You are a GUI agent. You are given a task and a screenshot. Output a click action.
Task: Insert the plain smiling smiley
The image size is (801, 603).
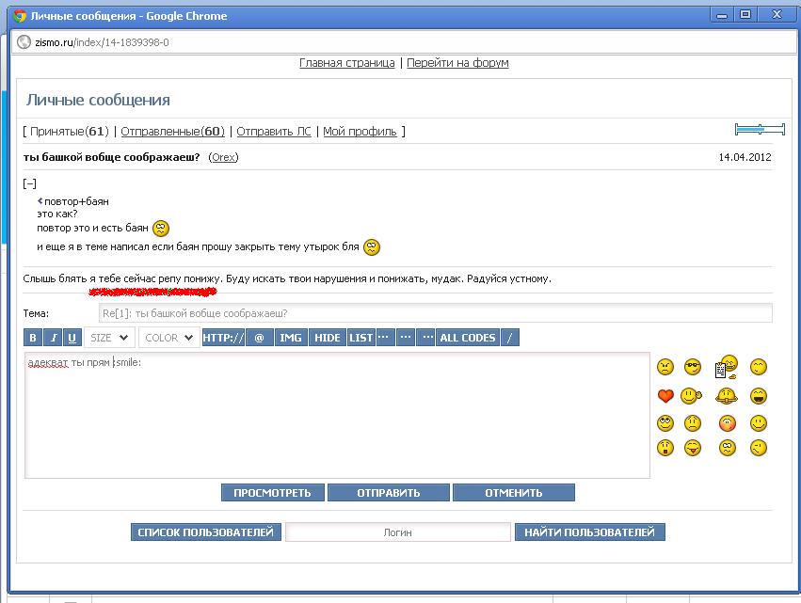pos(759,422)
